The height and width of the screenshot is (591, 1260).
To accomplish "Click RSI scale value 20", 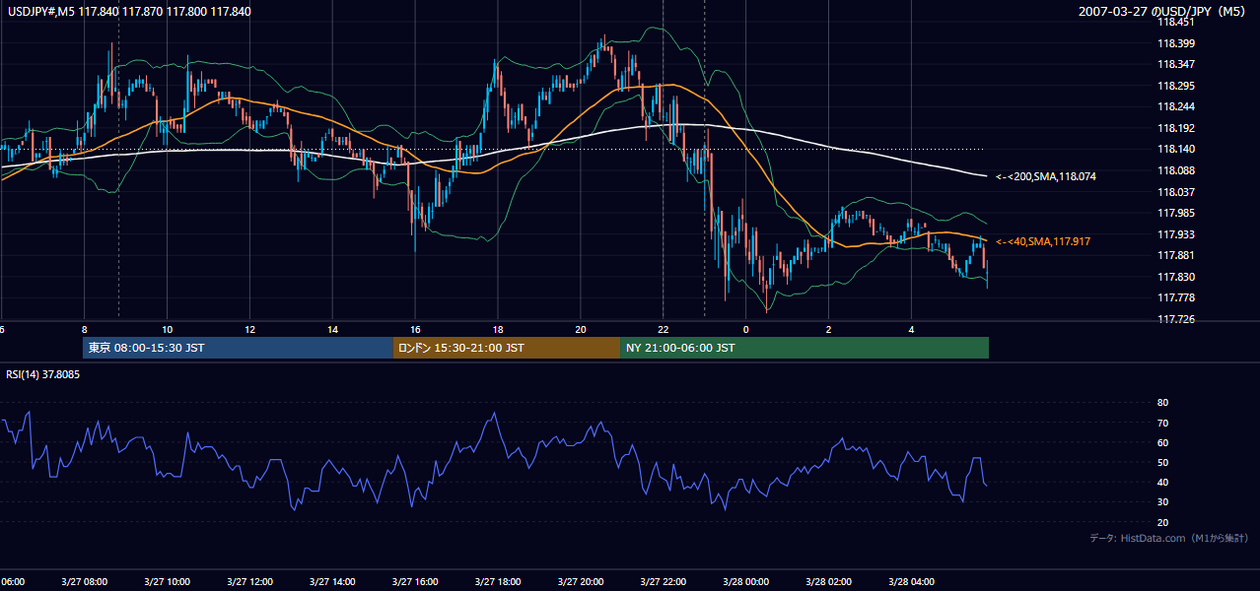I will [x=1162, y=522].
